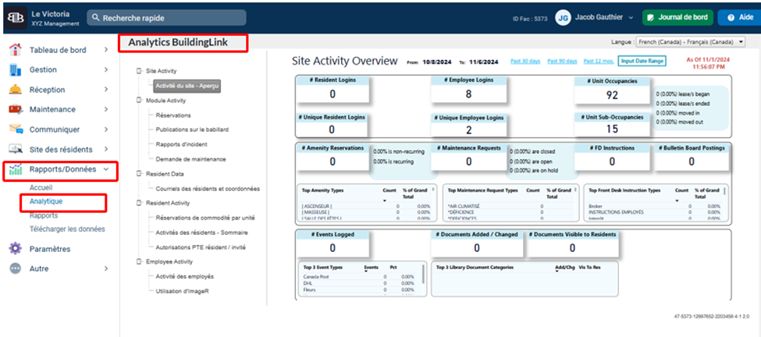Image resolution: width=761 pixels, height=337 pixels.
Task: Select Activité des employés report
Action: (x=185, y=276)
